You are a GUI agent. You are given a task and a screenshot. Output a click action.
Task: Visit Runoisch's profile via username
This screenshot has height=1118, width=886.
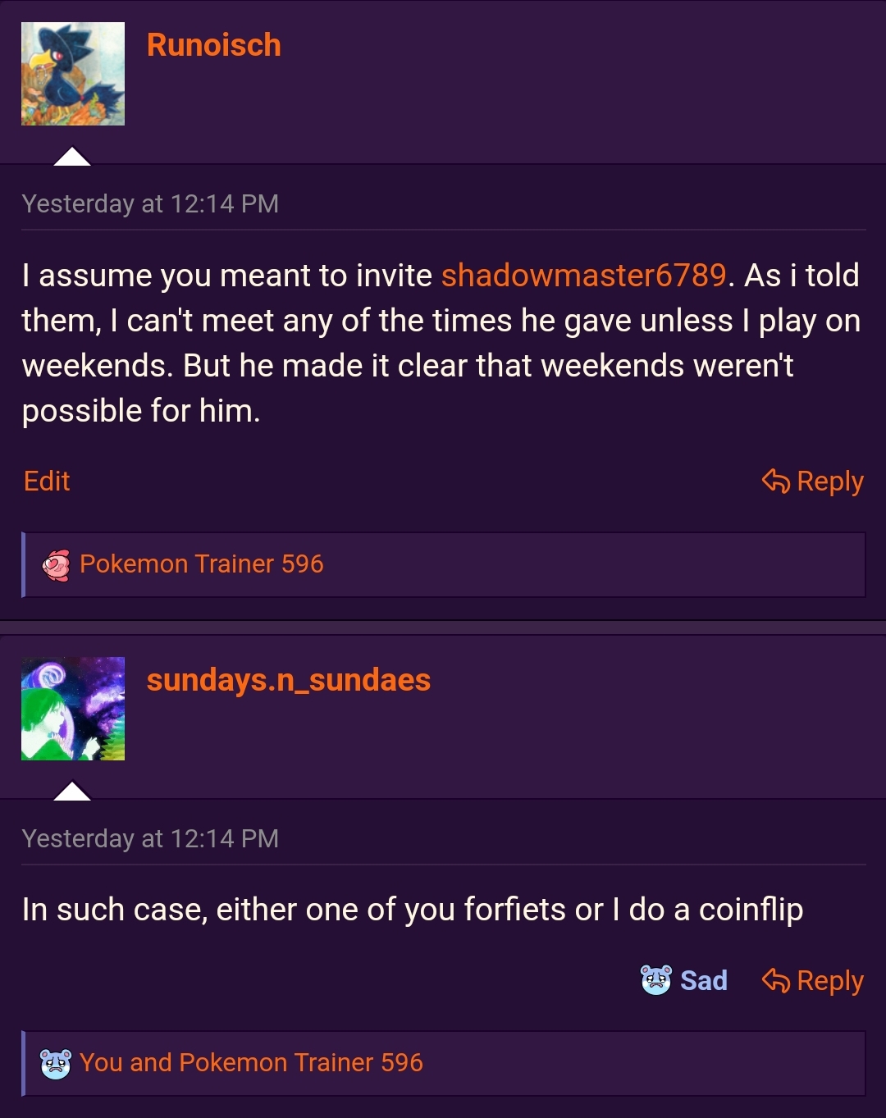coord(213,45)
